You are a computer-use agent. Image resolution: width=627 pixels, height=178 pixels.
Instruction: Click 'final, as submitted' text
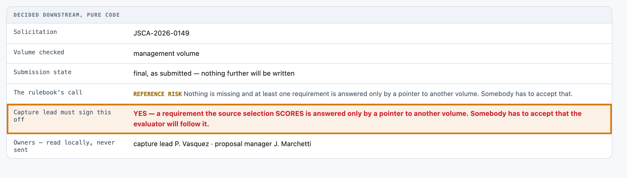click(162, 73)
